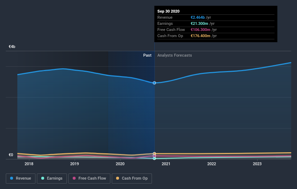Toggle the Earnings legend button
The height and width of the screenshot is (189, 297).
(52, 179)
